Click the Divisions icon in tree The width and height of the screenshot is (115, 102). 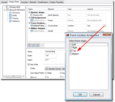coord(10,13)
